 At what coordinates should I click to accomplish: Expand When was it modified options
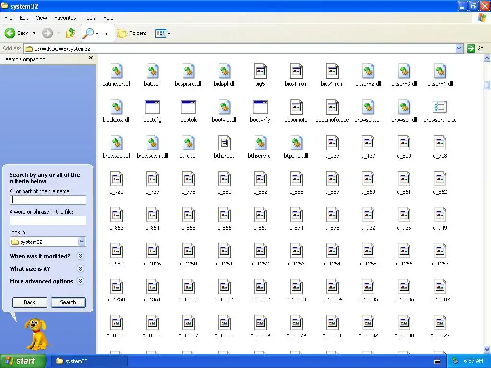coord(80,256)
